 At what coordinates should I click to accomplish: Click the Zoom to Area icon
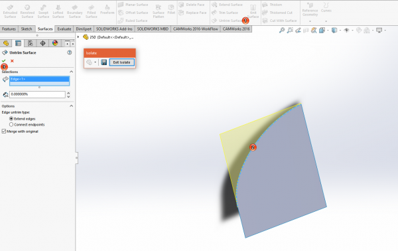click(290, 31)
